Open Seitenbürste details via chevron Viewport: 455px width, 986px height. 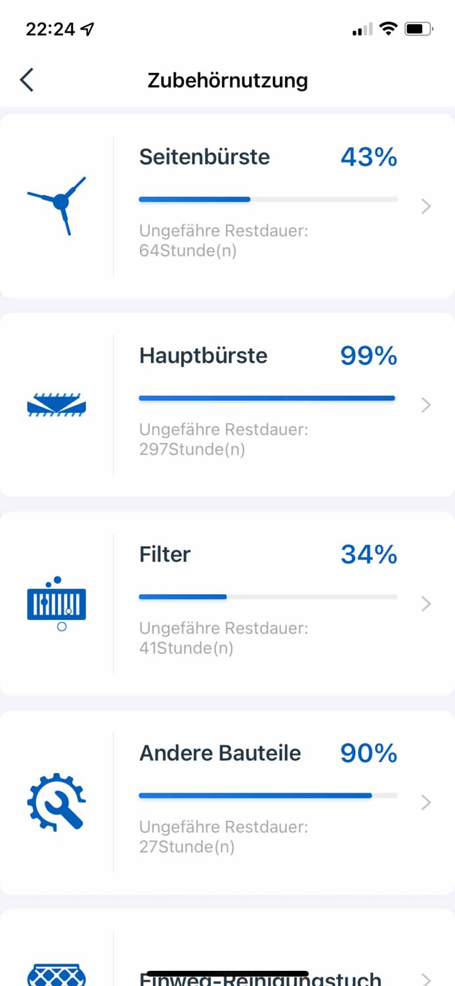[x=426, y=206]
